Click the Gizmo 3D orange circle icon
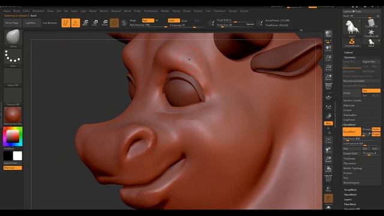Image resolution: width=384 pixels, height=216 pixels. [x=115, y=23]
